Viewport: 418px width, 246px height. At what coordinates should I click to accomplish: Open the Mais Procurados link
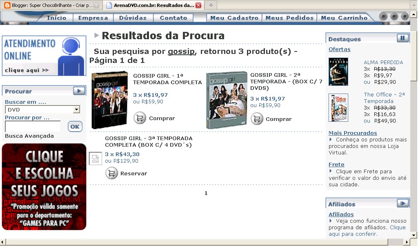(353, 133)
